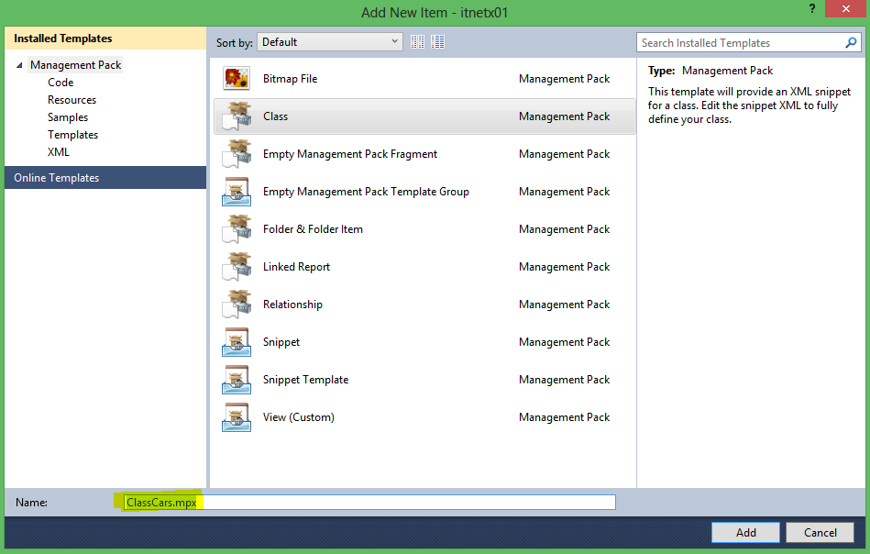This screenshot has height=554, width=870.
Task: Click the View (Custom) template icon
Action: (237, 417)
